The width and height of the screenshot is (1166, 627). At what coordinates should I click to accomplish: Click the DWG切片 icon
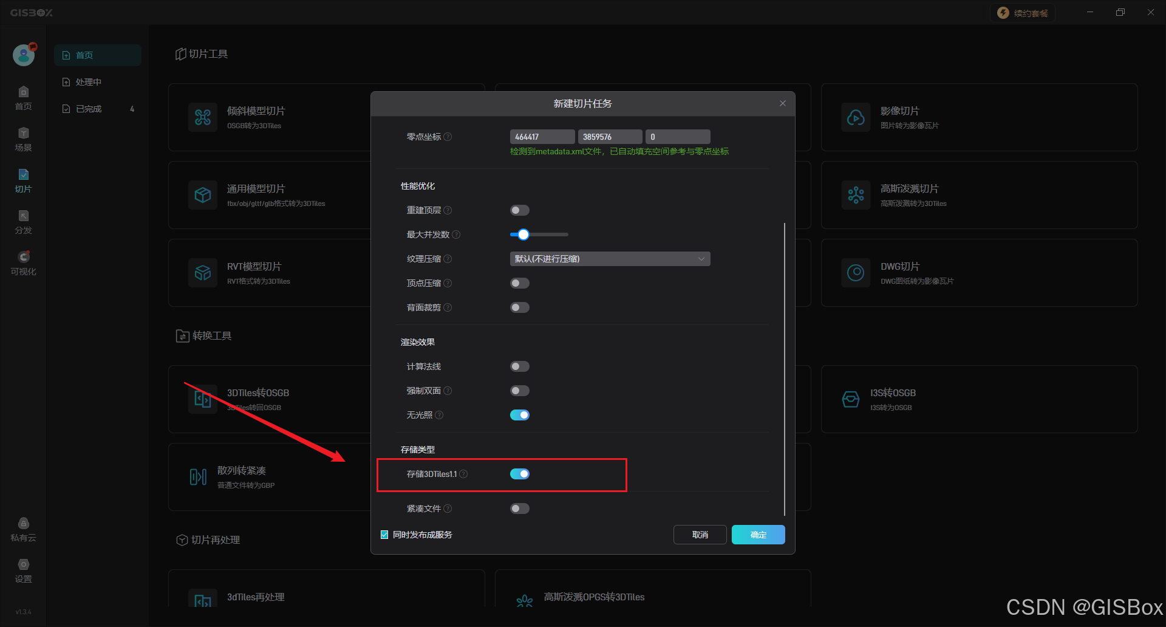click(856, 273)
